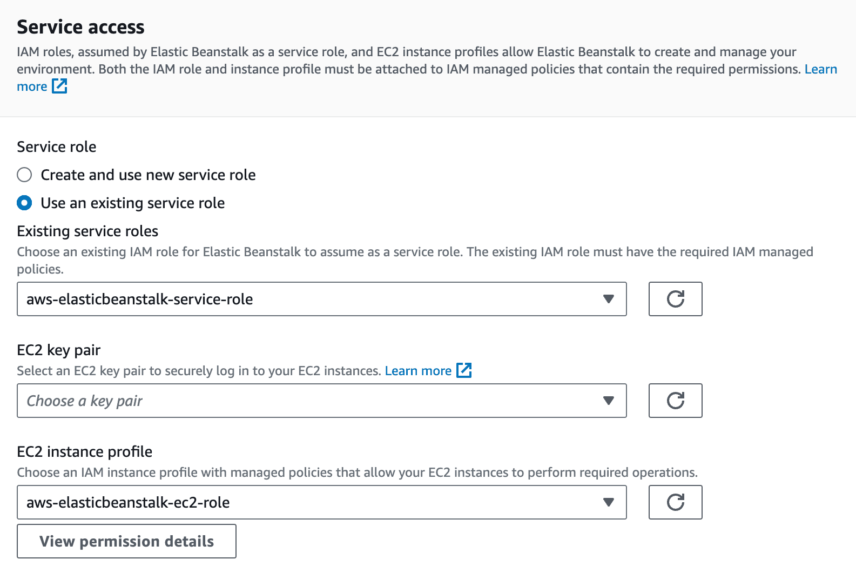This screenshot has width=856, height=579.
Task: Click the external link icon after top Learn more
Action: coord(59,86)
